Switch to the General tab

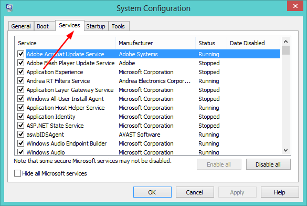click(21, 26)
